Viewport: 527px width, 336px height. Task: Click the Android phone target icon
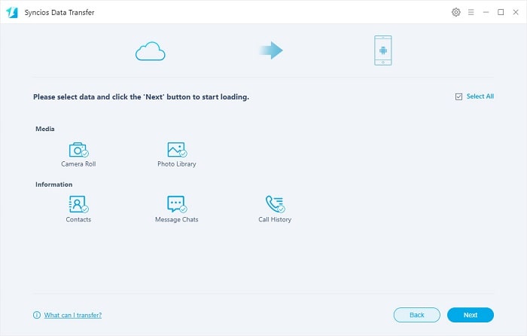click(x=382, y=50)
